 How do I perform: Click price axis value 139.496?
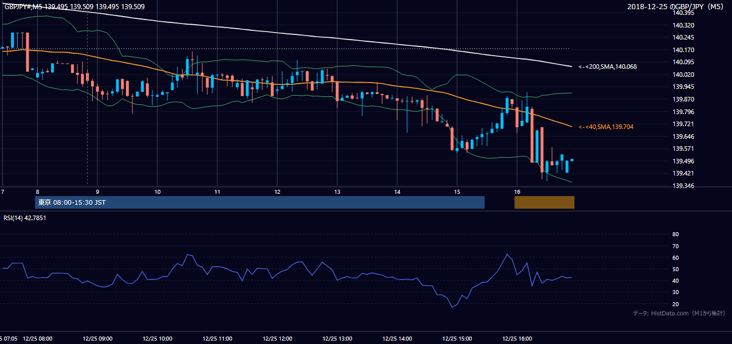pos(683,161)
